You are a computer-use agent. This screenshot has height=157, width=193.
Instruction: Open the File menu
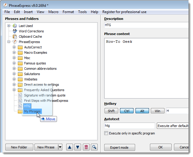(7, 12)
